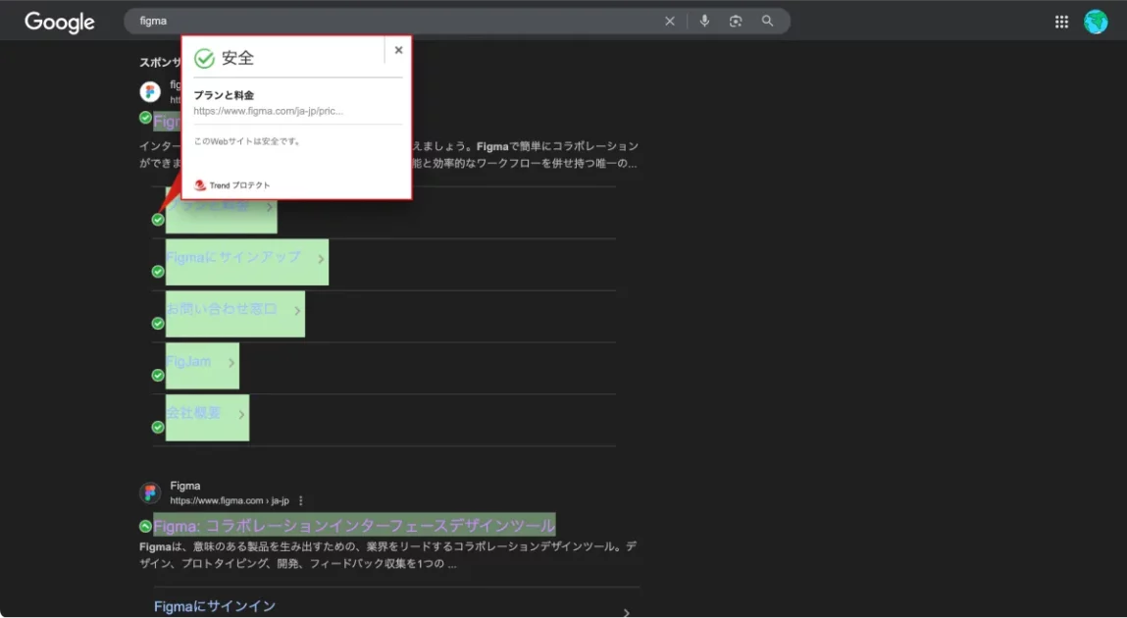
Task: Open the お問い合わせ窓口 sitelink
Action: pyautogui.click(x=222, y=309)
